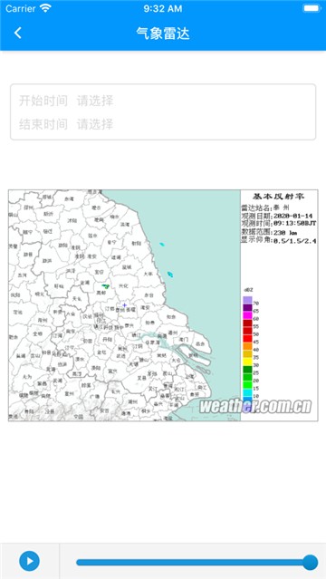Click the weather.com.cn watermark
Image resolution: width=326 pixels, height=579 pixels.
click(x=255, y=407)
